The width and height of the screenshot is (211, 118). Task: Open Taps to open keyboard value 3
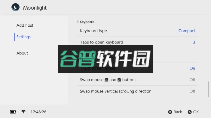coord(194,42)
